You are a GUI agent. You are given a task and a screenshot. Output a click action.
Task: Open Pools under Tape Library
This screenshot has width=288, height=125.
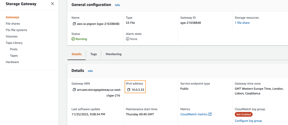(13, 49)
